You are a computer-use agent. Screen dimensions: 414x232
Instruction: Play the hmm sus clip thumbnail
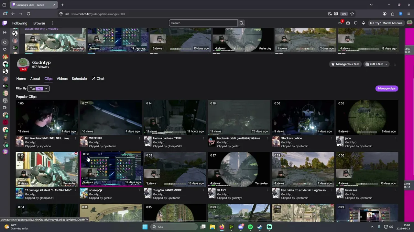click(x=367, y=169)
